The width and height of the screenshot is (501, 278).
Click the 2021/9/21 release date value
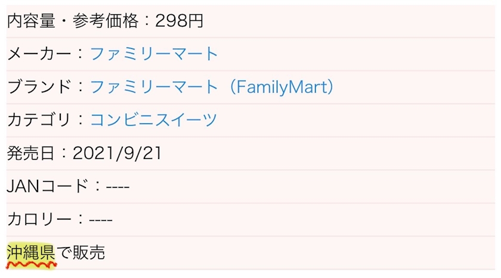click(x=117, y=154)
